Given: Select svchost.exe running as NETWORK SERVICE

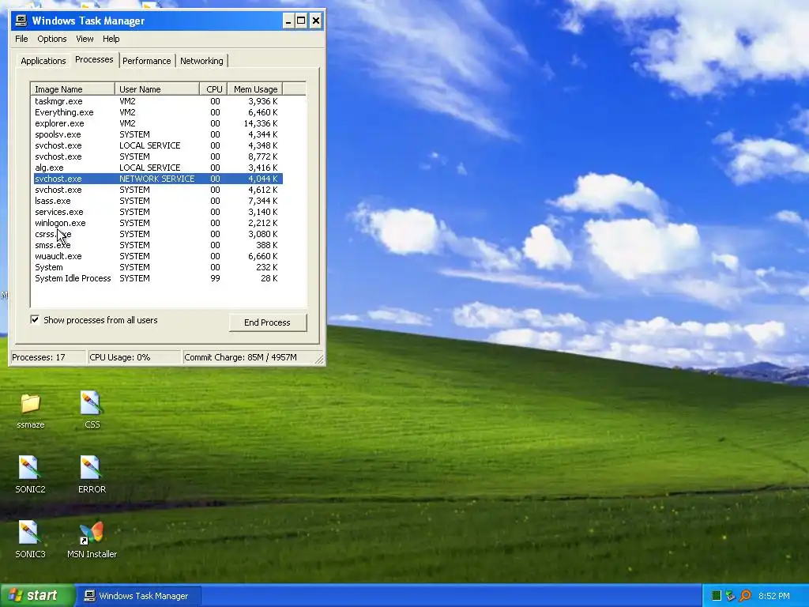Looking at the screenshot, I should click(158, 179).
